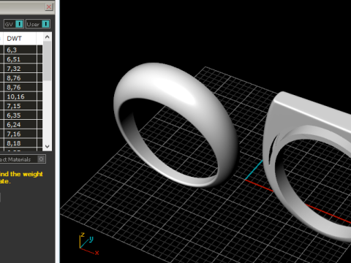Click the icon beside Select Materials
This screenshot has height=263, width=351.
[x=41, y=159]
